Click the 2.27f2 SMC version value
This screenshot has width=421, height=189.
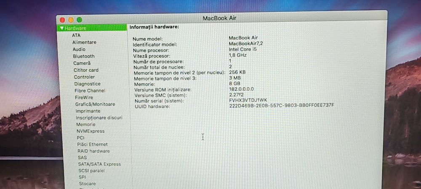[237, 95]
